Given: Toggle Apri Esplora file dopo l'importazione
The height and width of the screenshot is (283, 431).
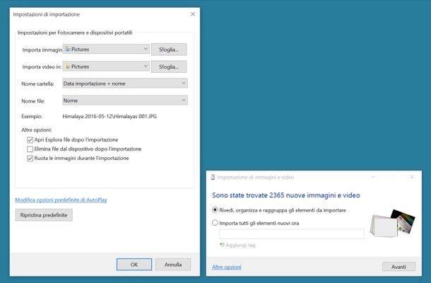Looking at the screenshot, I should pos(30,140).
